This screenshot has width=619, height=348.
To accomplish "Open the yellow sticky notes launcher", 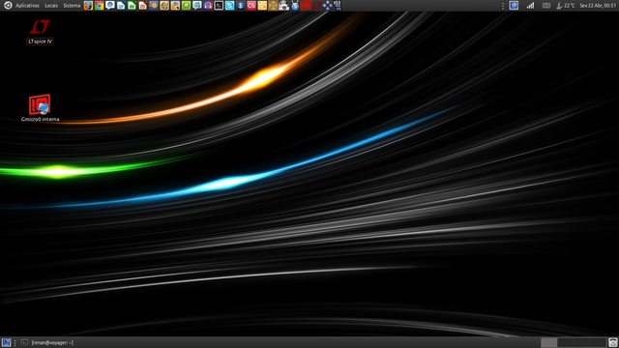I will tap(262, 6).
